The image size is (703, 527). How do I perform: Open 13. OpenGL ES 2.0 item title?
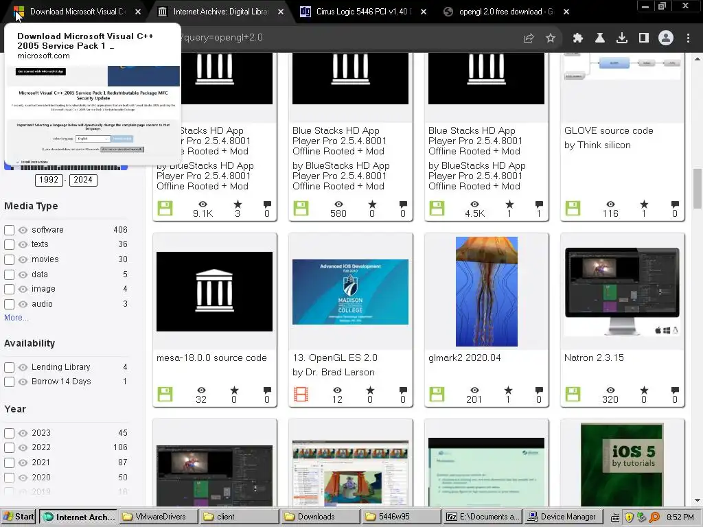335,358
